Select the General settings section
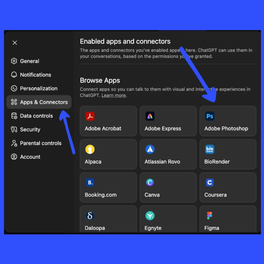Screen dimensions: 264x264 pos(29,61)
